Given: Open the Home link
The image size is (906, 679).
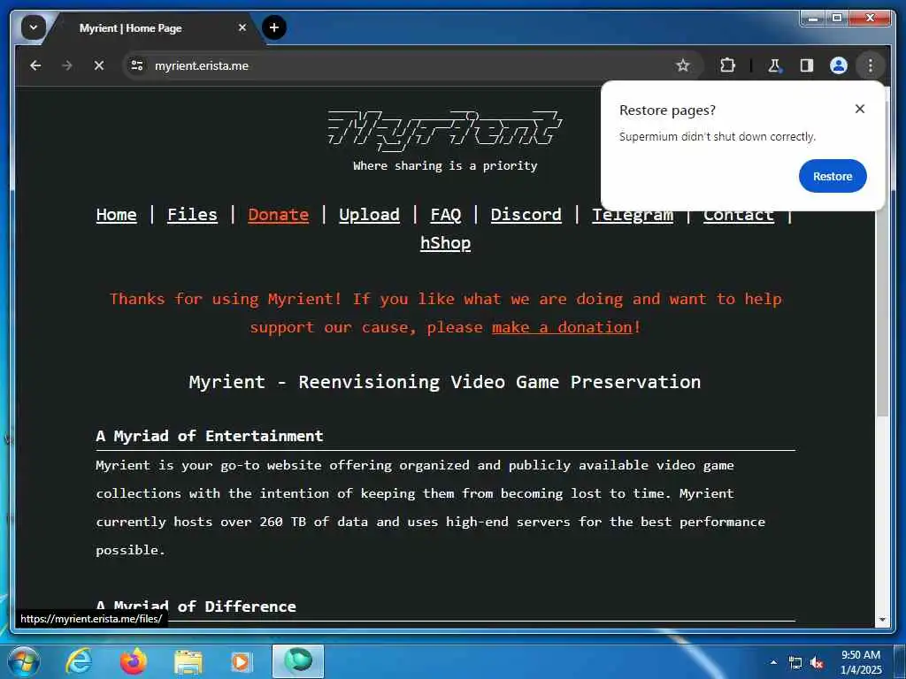Looking at the screenshot, I should (116, 215).
